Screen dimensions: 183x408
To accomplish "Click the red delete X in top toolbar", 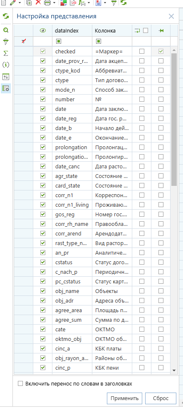I will click(x=38, y=3).
